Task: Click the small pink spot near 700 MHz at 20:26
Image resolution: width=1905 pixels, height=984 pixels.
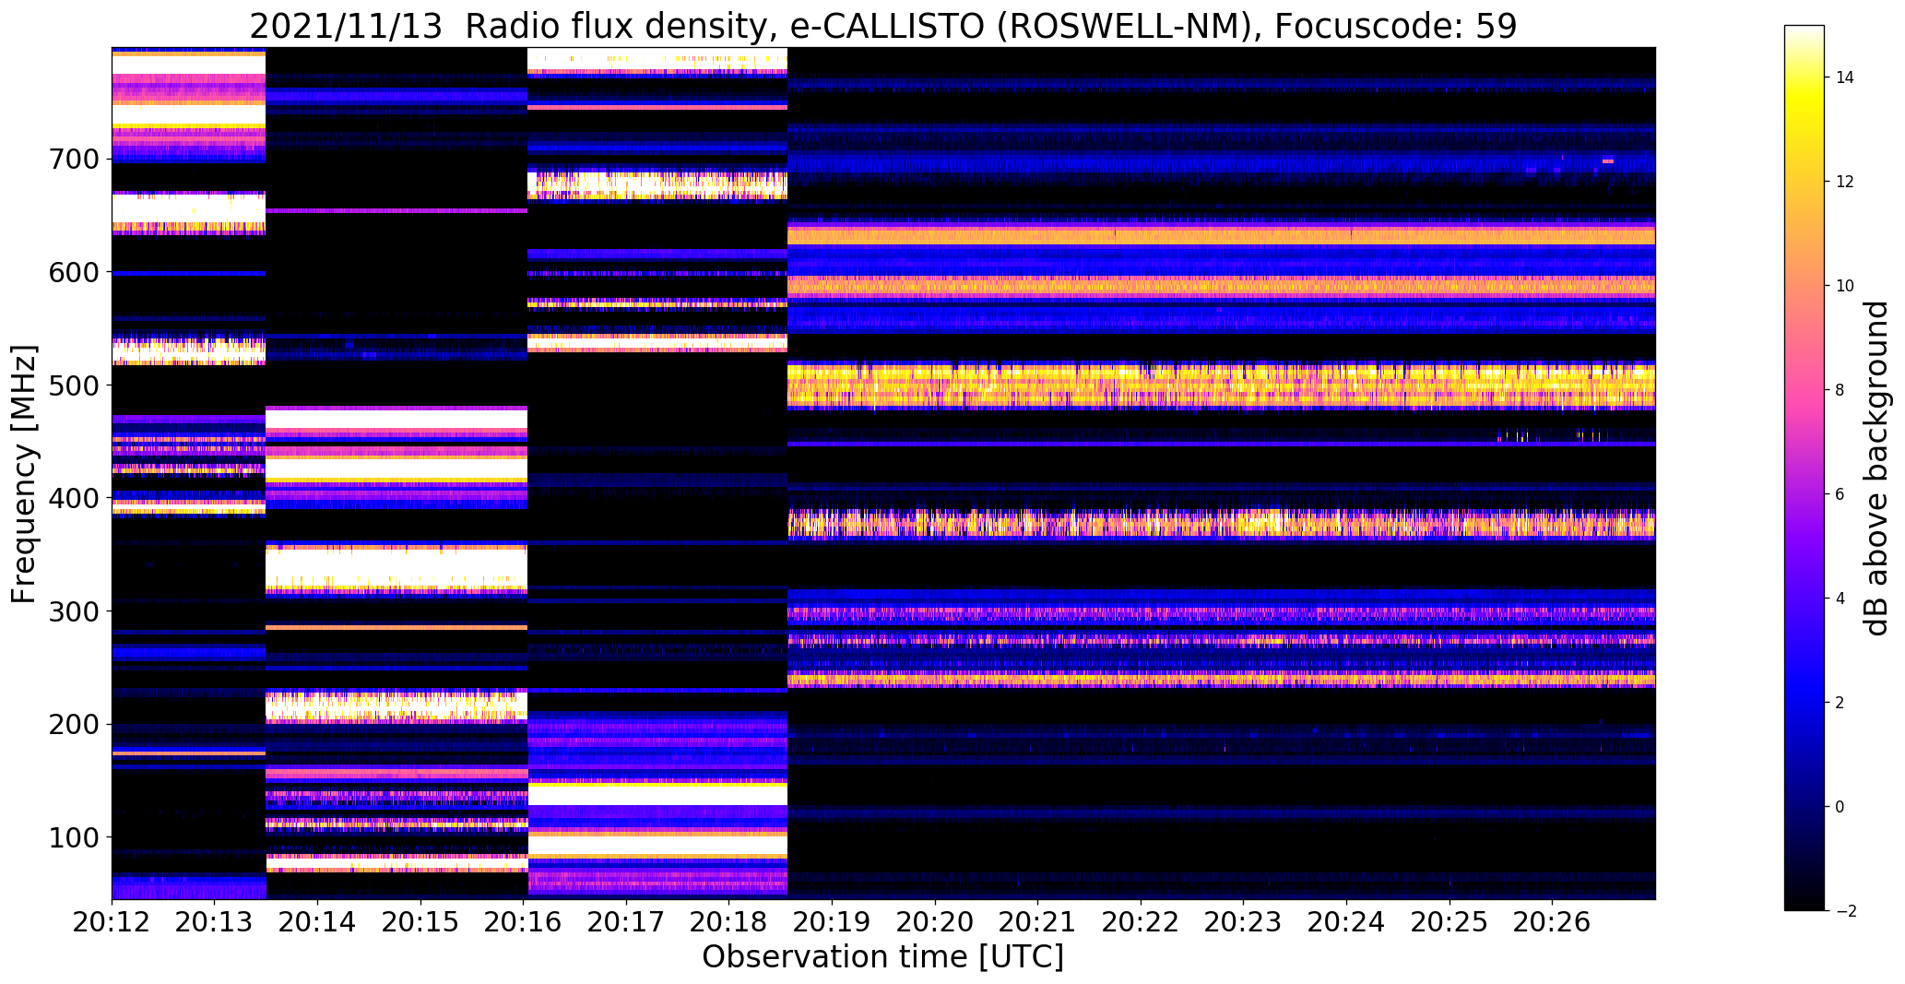Action: (x=1608, y=161)
